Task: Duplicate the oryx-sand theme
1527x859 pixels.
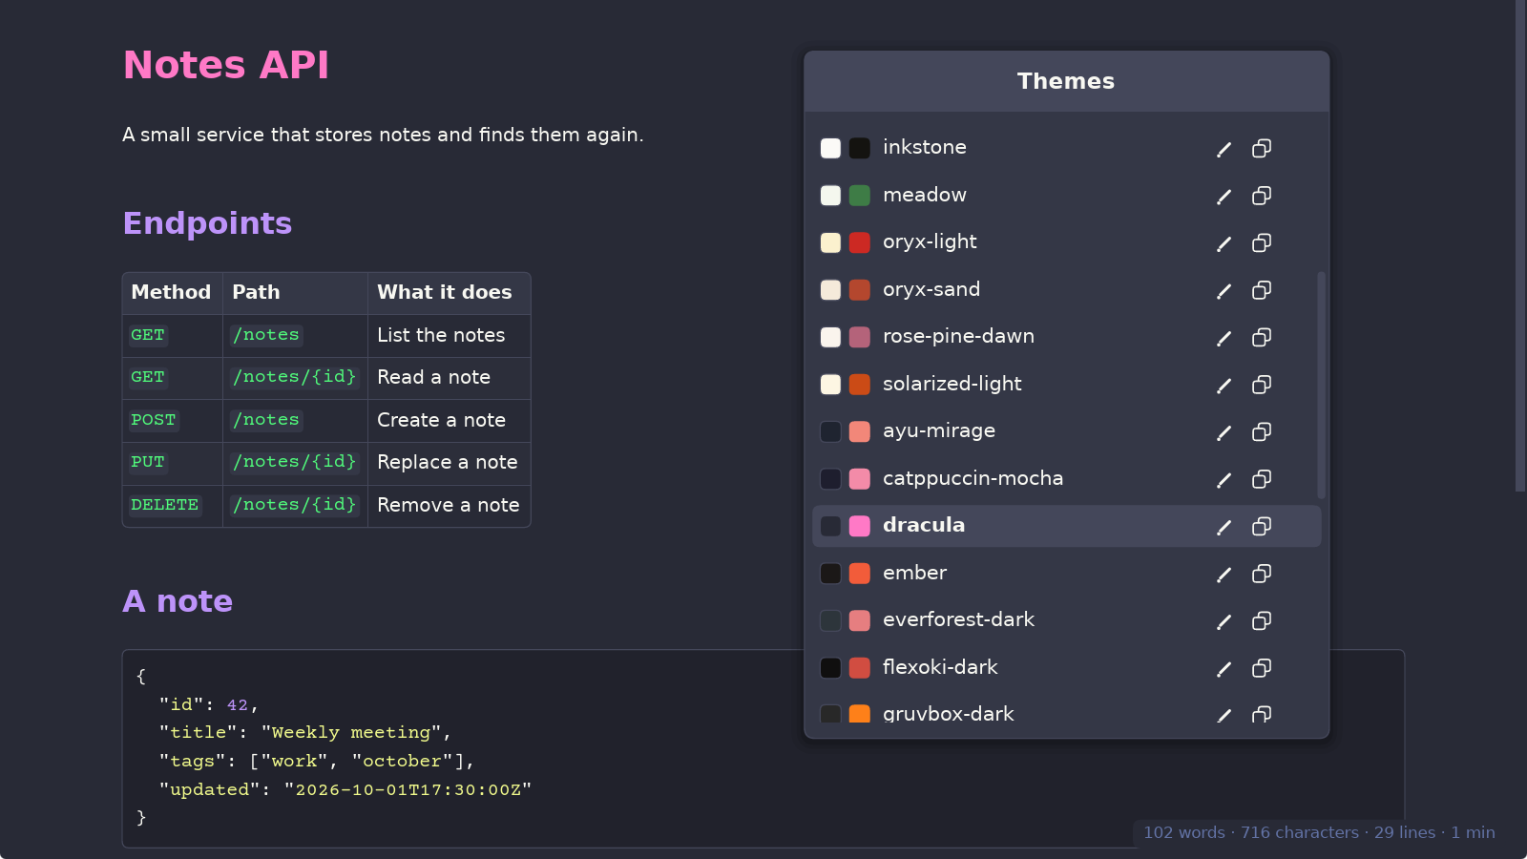Action: 1262,290
